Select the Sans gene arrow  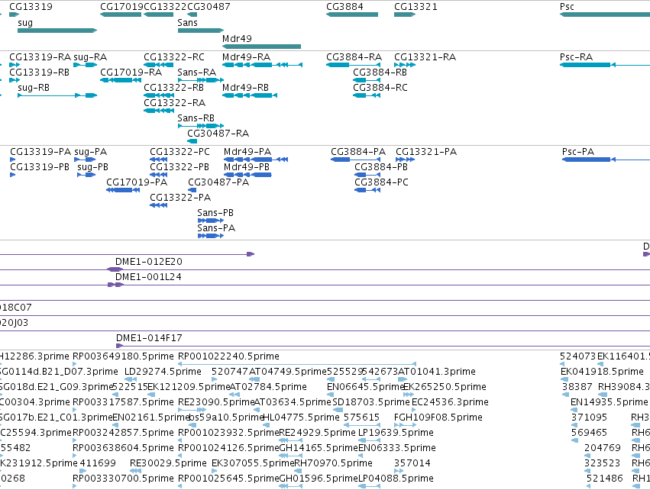[x=201, y=31]
